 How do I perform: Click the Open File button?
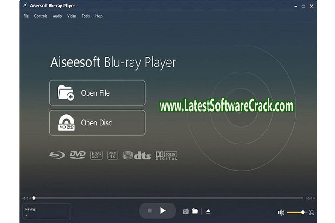[97, 93]
